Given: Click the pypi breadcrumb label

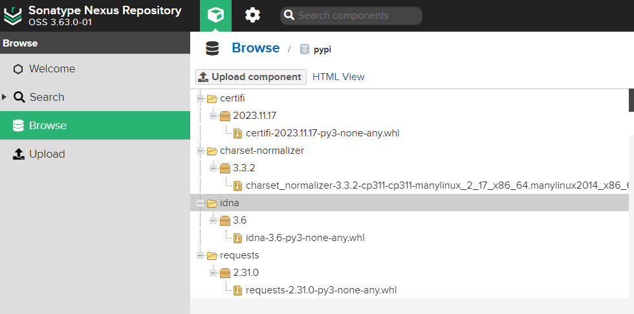Looking at the screenshot, I should (322, 50).
